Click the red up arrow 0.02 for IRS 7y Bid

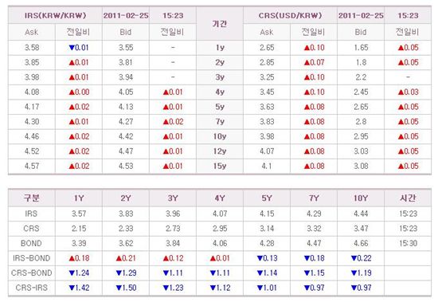coord(173,122)
